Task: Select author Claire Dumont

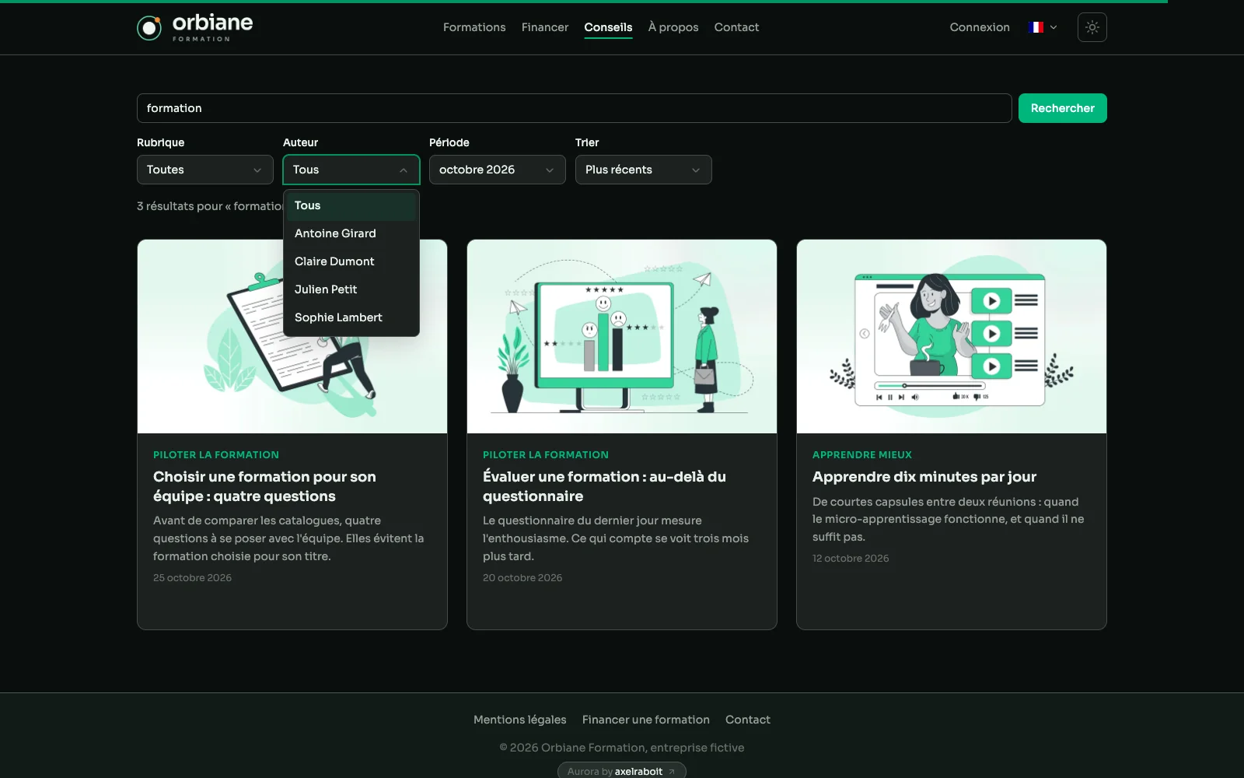Action: coord(351,261)
